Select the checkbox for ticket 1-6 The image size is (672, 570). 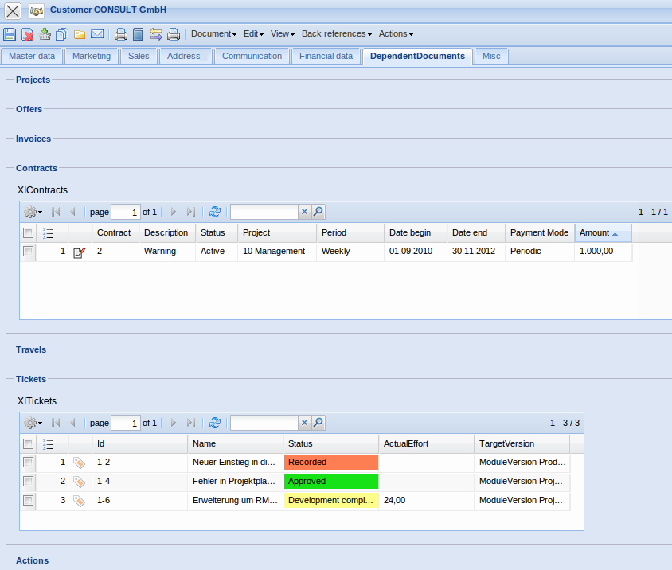pos(29,501)
